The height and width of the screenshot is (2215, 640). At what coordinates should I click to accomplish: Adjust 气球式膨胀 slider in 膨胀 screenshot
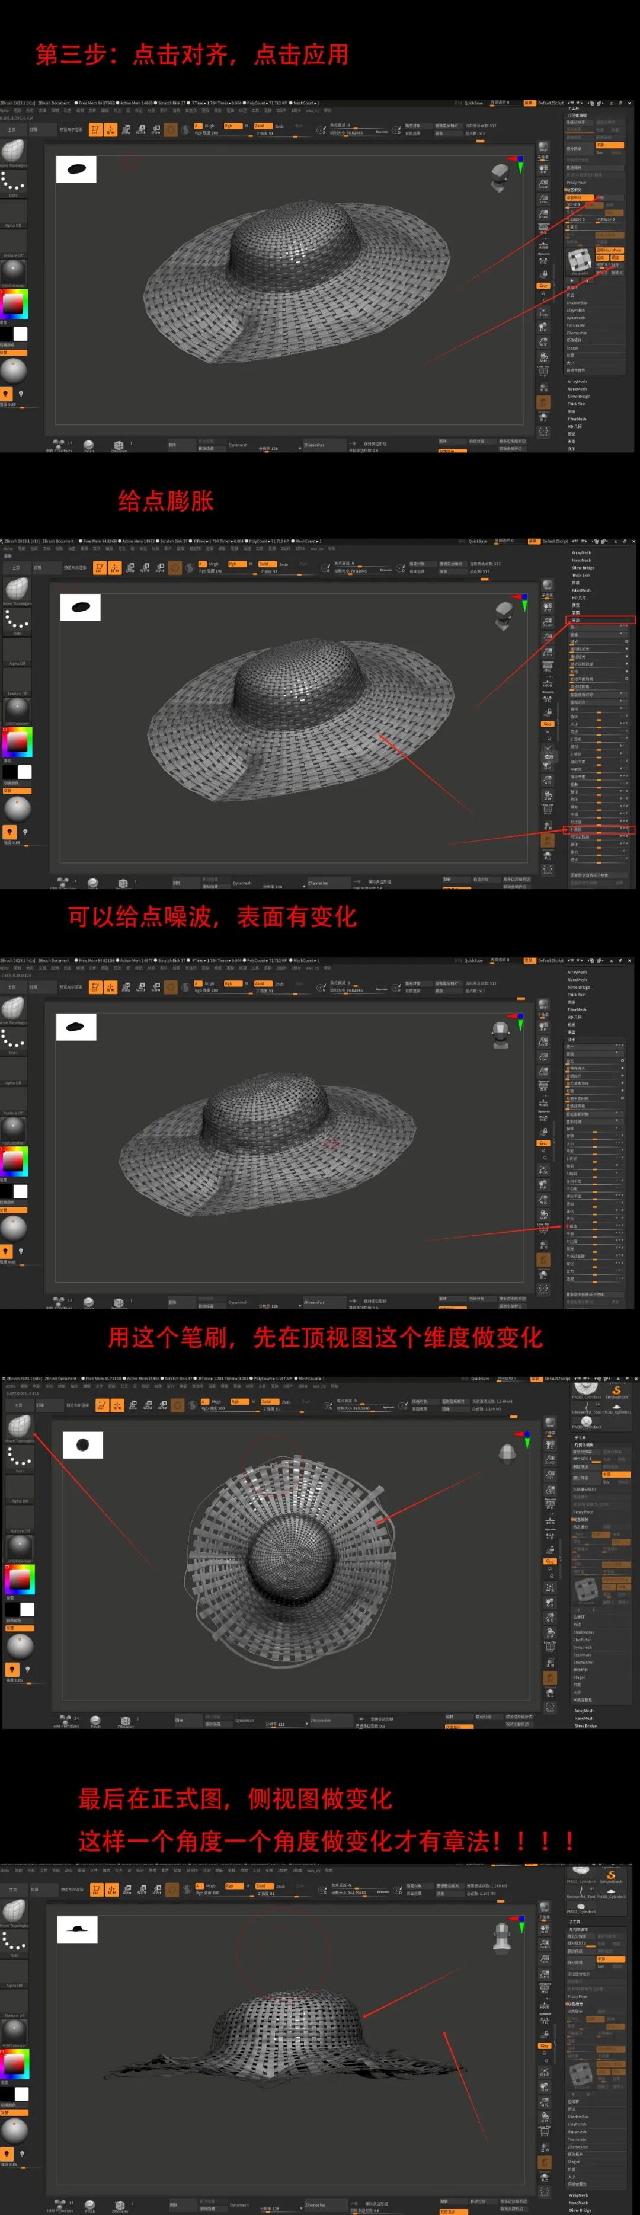(x=599, y=837)
